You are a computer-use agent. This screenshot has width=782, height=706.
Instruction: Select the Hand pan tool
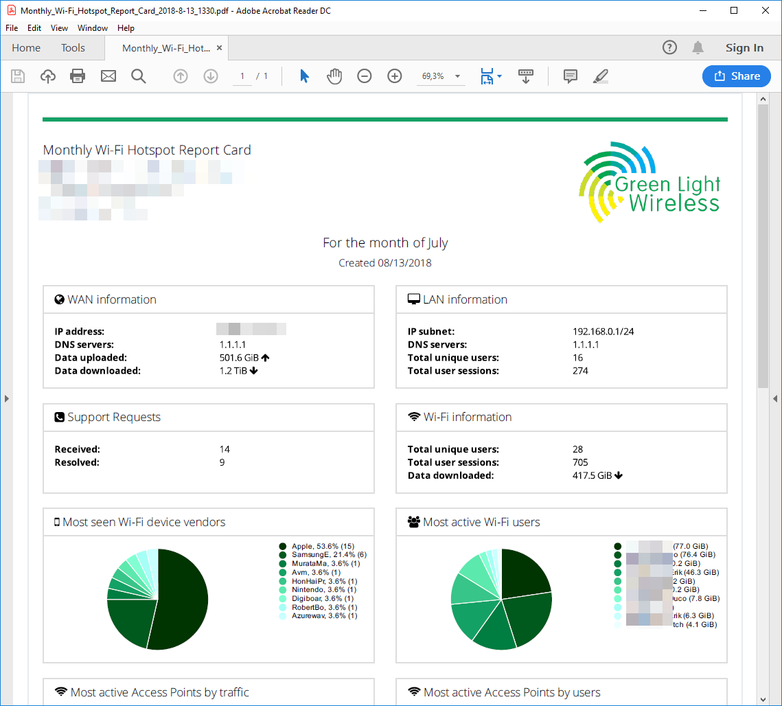click(x=334, y=76)
